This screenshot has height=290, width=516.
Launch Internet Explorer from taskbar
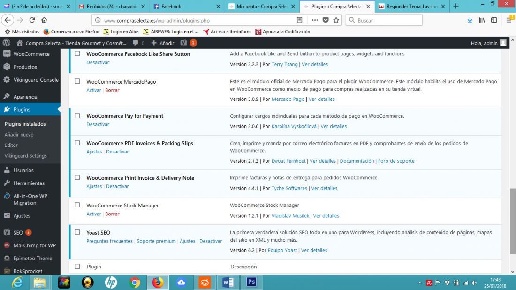[x=17, y=282]
